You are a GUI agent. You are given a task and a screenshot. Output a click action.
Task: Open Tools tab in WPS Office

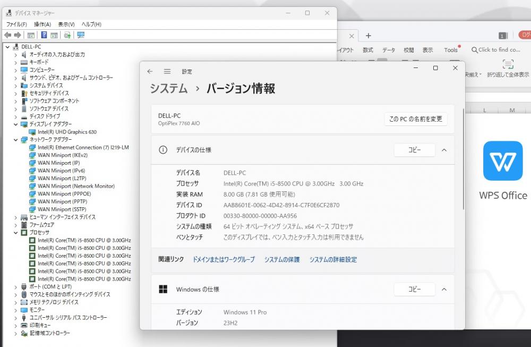[x=451, y=50]
